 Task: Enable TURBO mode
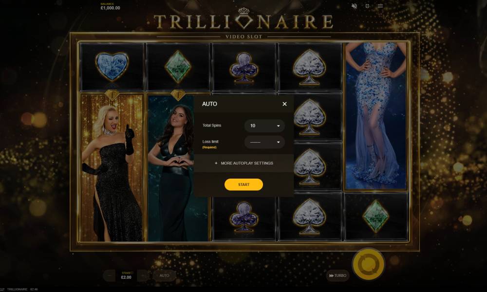coord(337,275)
